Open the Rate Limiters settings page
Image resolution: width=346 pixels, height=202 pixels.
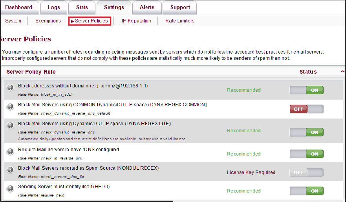[179, 21]
